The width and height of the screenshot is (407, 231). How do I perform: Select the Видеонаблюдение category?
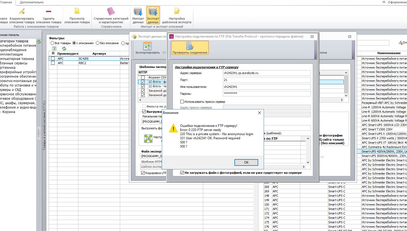pyautogui.click(x=13, y=50)
